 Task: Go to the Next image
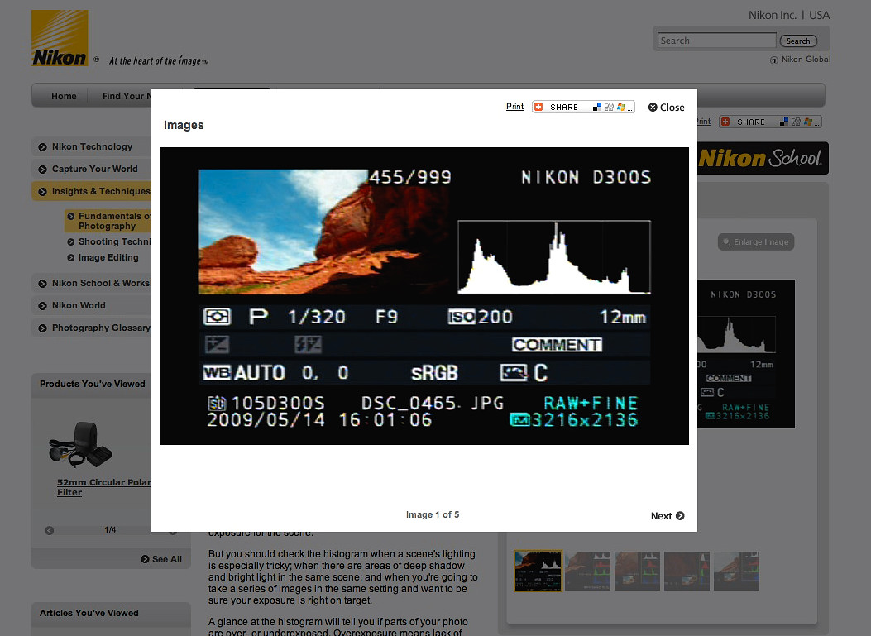coord(668,516)
